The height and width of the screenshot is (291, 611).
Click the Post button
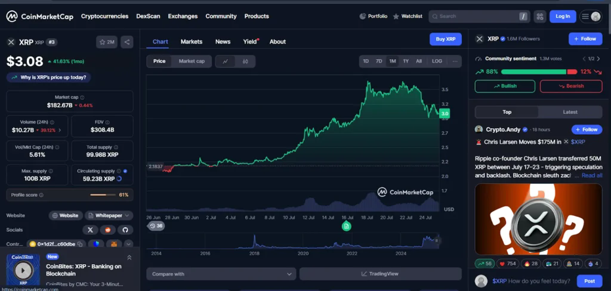(x=590, y=281)
